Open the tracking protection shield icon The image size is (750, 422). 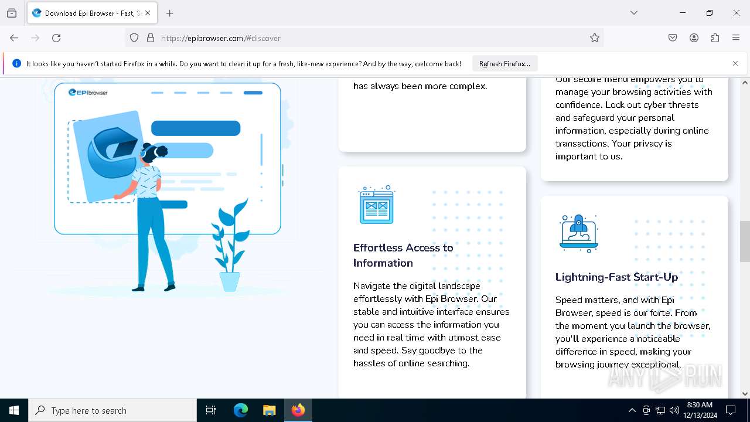[x=134, y=38]
